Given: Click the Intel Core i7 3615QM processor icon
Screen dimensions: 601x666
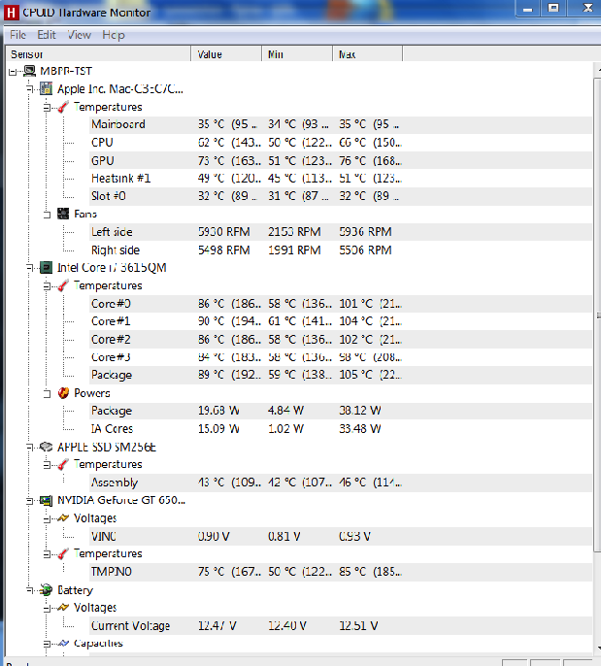Looking at the screenshot, I should coord(46,268).
